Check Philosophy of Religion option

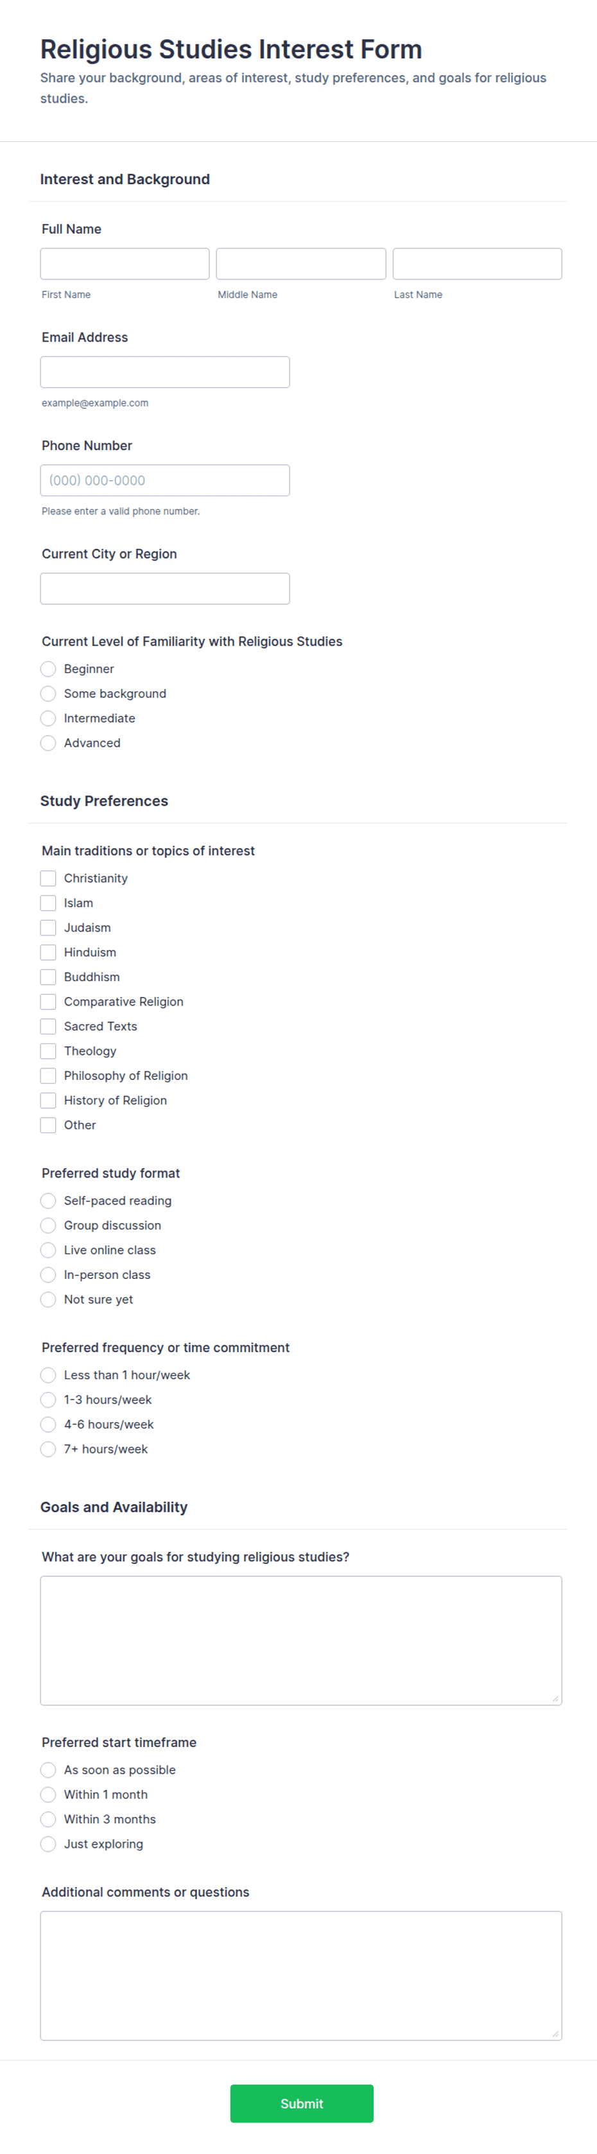tap(49, 1075)
